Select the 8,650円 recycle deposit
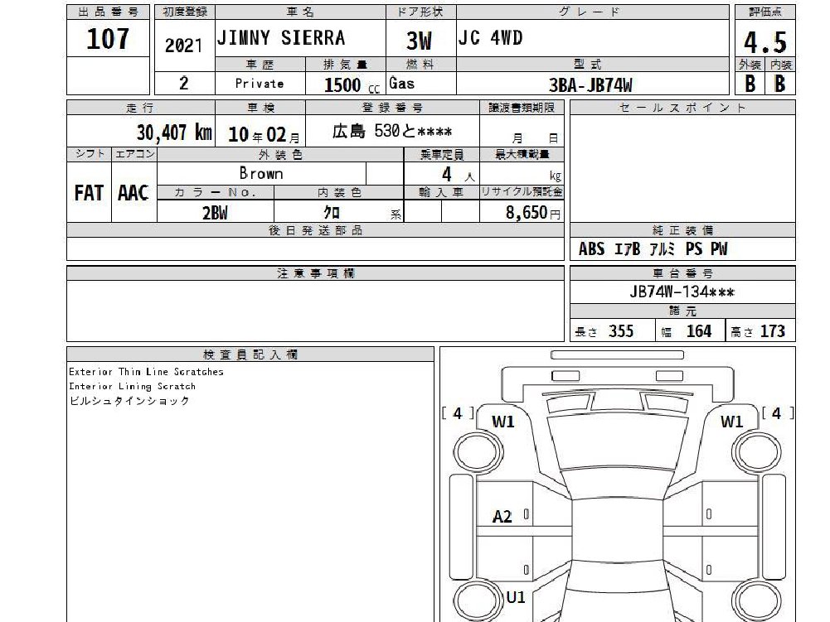 pos(532,213)
